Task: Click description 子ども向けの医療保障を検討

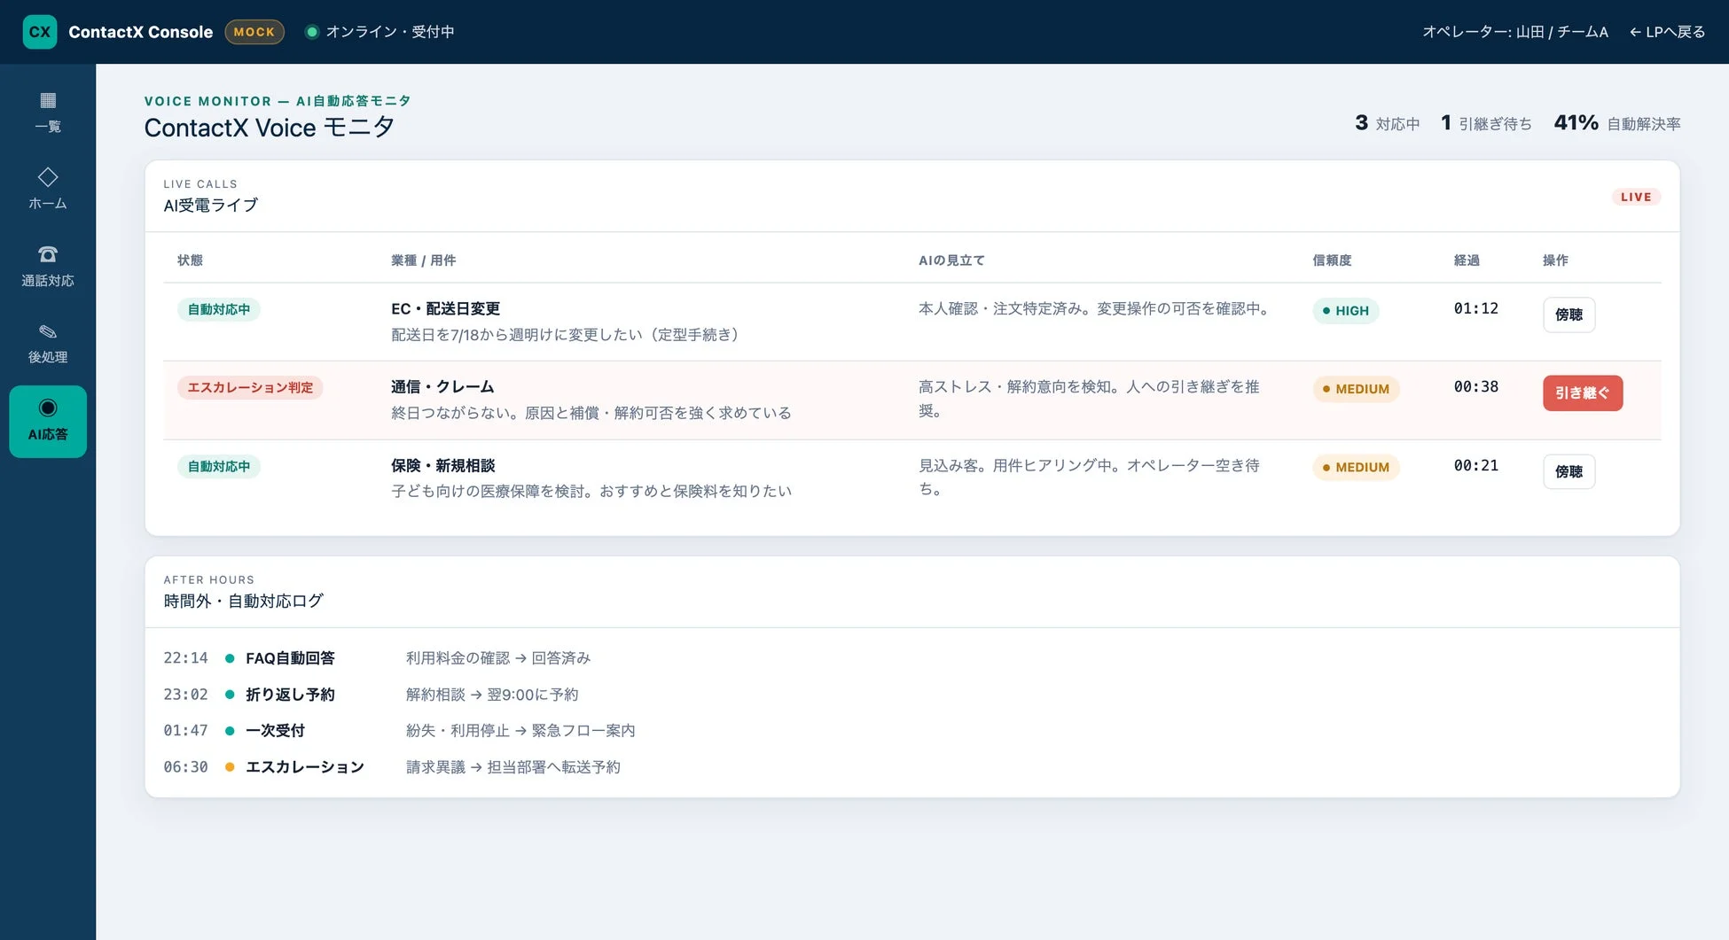Action: [591, 491]
